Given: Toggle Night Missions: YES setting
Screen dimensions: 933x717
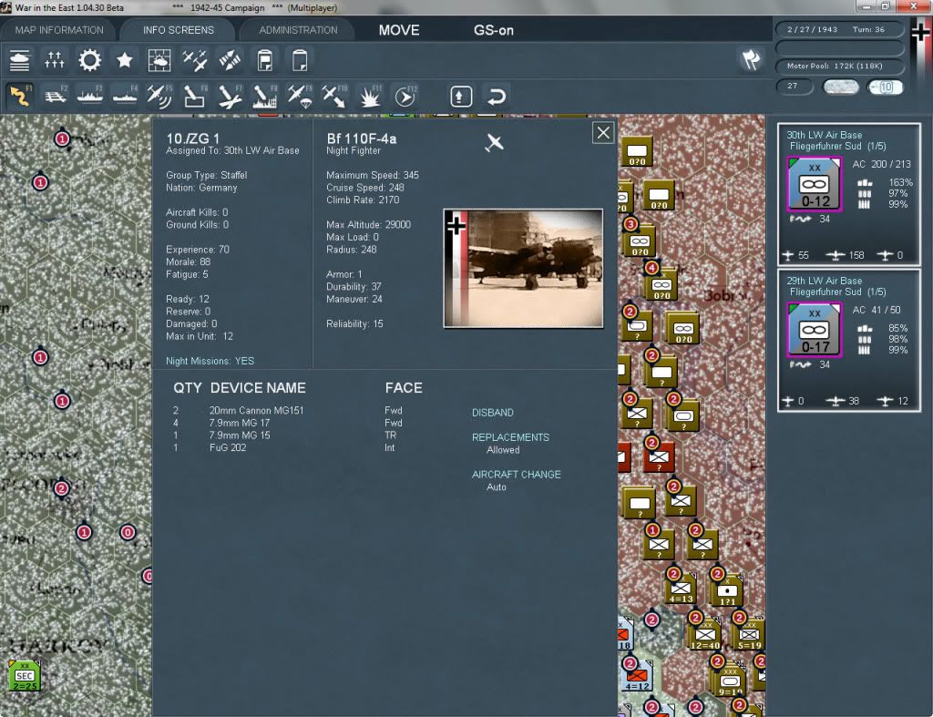Looking at the screenshot, I should tap(210, 361).
